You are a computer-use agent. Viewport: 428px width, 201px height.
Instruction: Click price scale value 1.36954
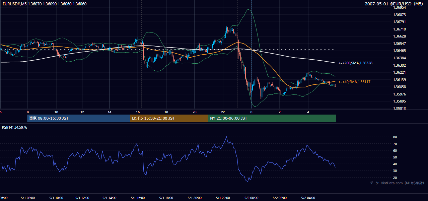400,7
